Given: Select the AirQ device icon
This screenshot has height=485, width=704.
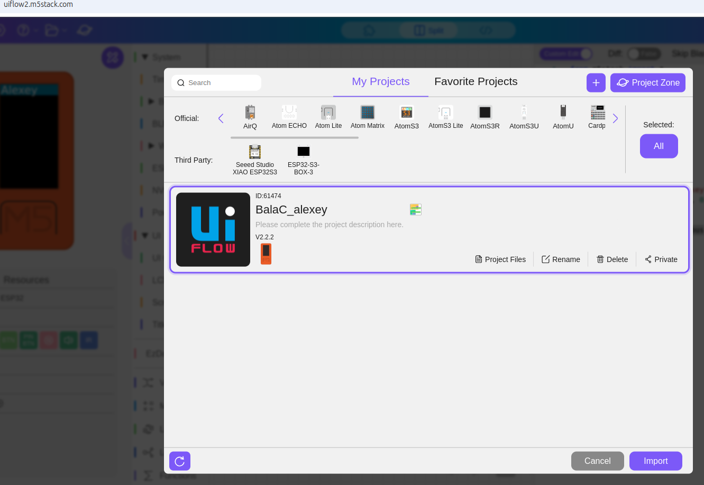Looking at the screenshot, I should [250, 113].
